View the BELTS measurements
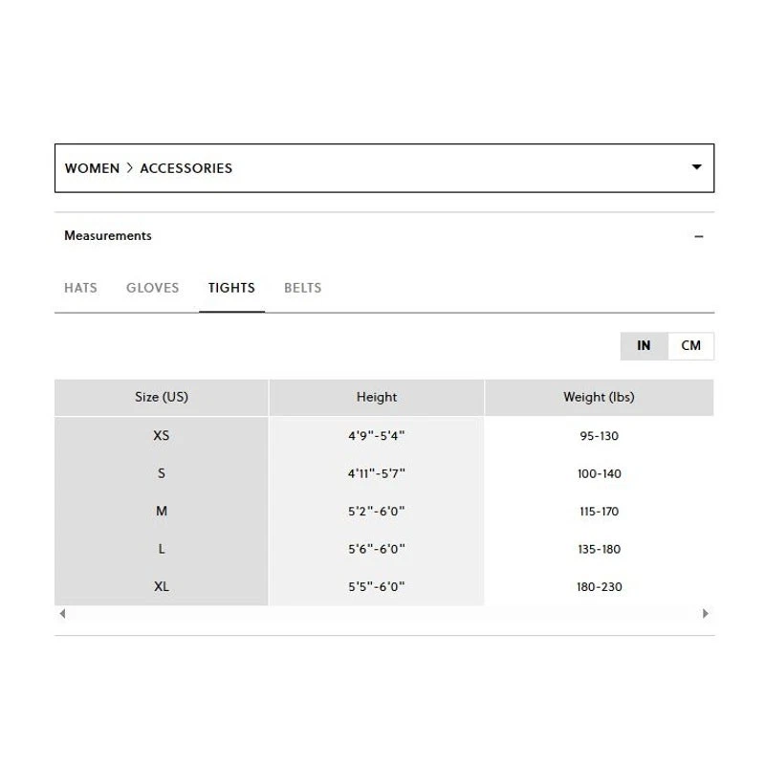 (x=302, y=287)
